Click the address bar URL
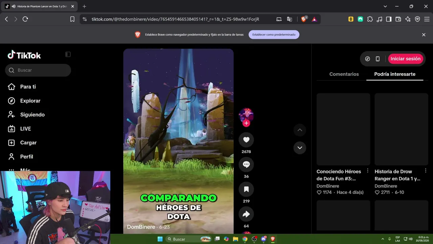The image size is (433, 244). (175, 19)
